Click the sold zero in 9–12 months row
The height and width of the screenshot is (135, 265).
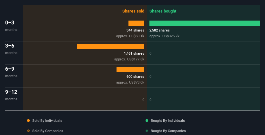(x=143, y=100)
